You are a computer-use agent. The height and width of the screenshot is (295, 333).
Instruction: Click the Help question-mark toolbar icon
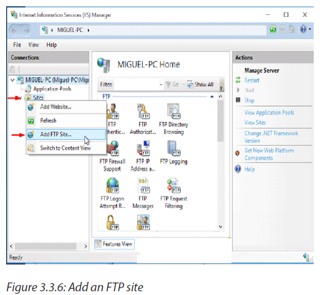tap(303, 29)
